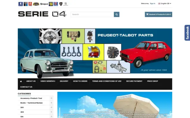Click the Welcome text in header
Viewport: 190px width, 118px height.
(145, 3)
